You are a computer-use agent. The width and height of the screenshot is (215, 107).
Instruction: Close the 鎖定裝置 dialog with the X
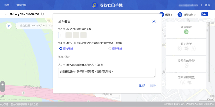154,21
